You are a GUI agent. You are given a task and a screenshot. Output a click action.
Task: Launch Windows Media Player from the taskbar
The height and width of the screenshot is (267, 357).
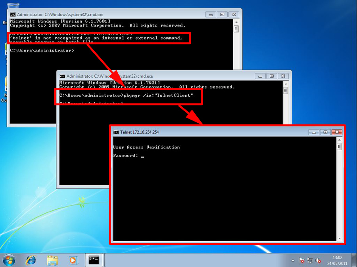point(73,260)
